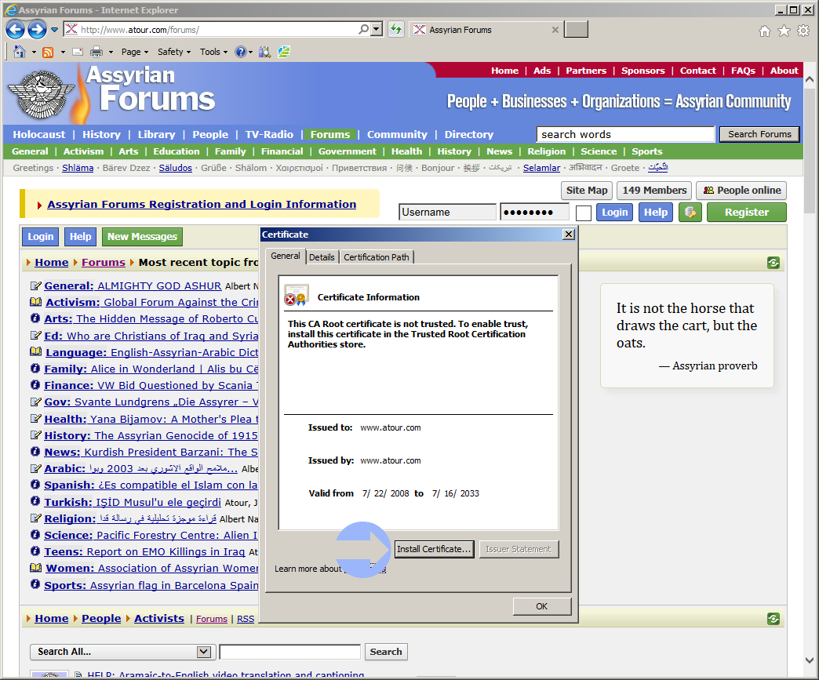This screenshot has width=819, height=680.
Task: Expand the Print options dropdown arrow
Action: 111,52
